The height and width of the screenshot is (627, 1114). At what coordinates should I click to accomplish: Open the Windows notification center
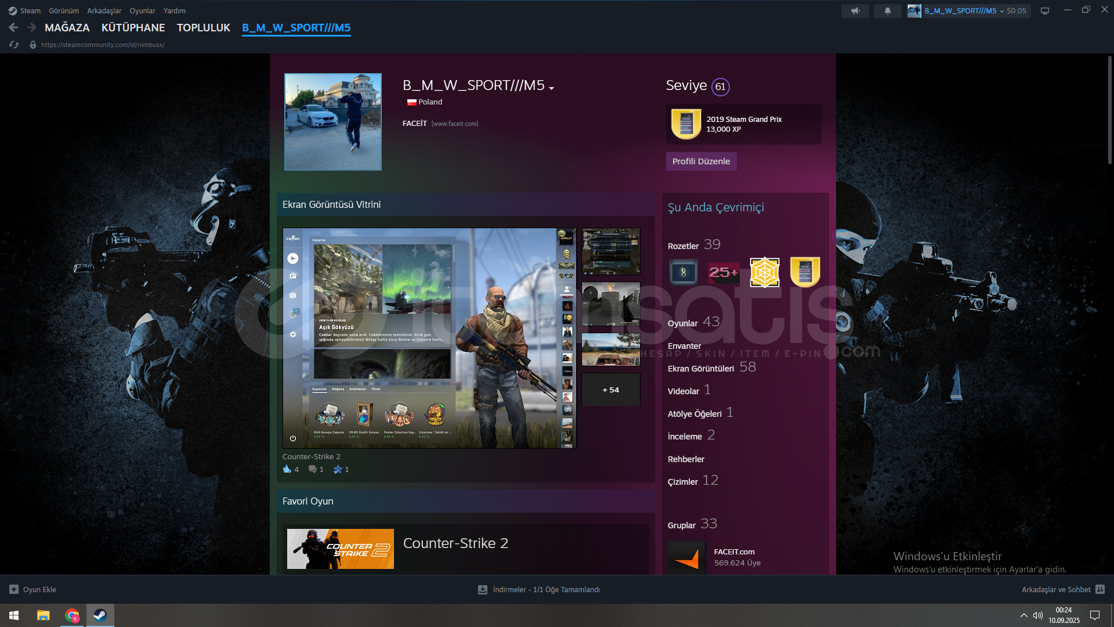[x=1095, y=615]
